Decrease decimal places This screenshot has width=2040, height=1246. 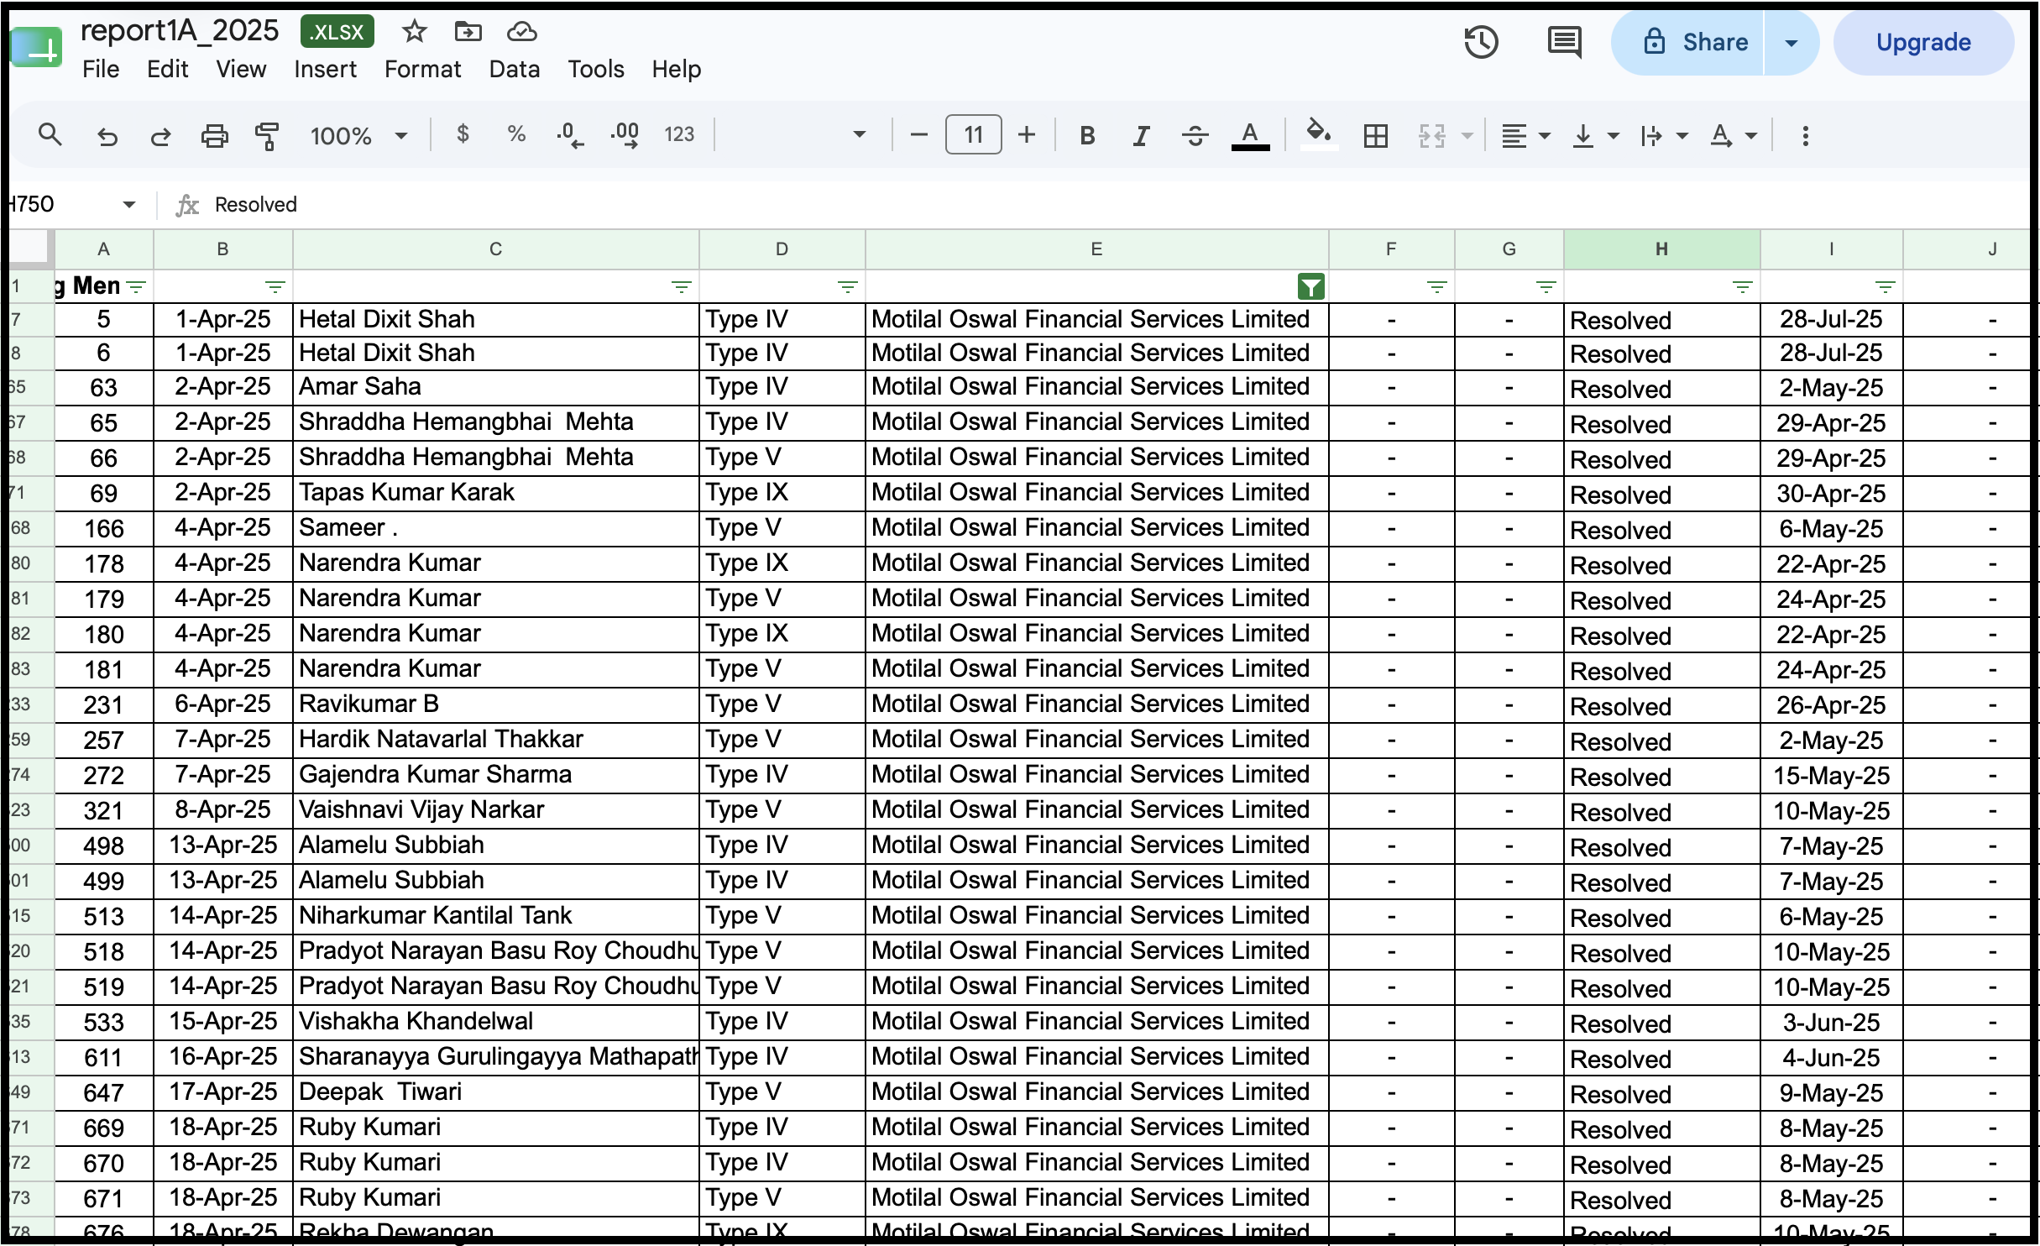[x=570, y=135]
